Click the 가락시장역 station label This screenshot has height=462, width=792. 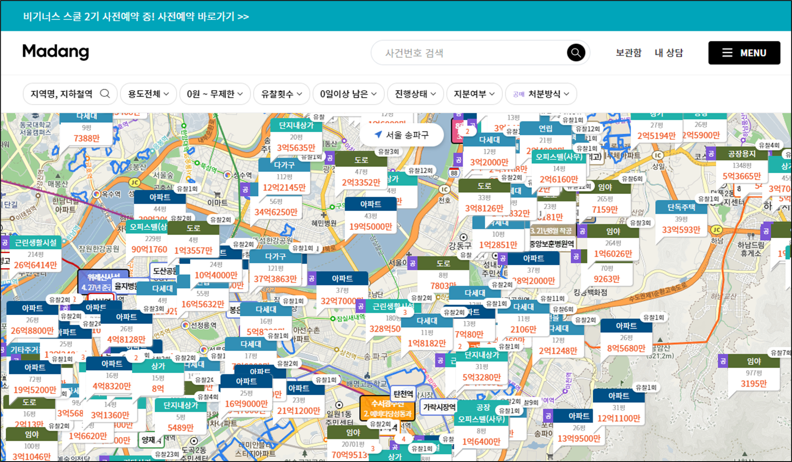click(x=439, y=407)
